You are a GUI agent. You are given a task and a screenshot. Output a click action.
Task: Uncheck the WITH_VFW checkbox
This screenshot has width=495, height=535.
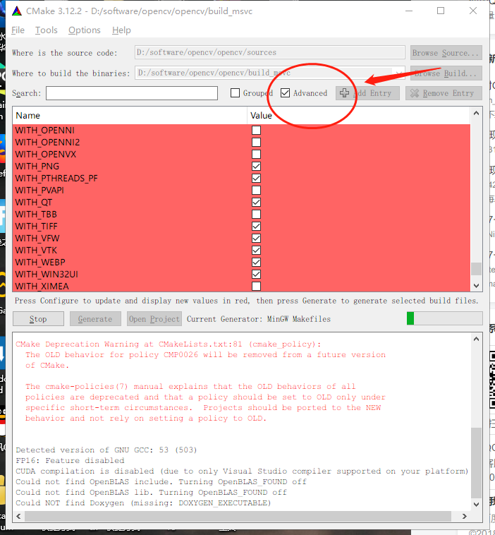(x=256, y=238)
